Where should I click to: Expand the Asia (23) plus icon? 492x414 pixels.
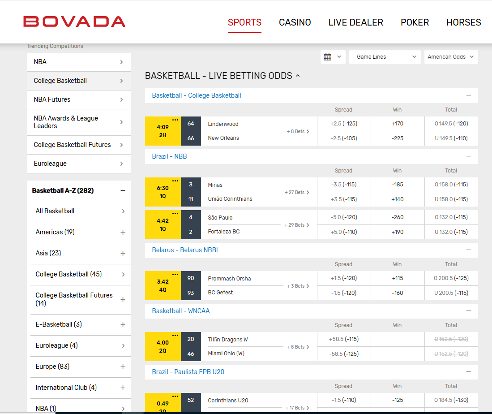pyautogui.click(x=123, y=253)
